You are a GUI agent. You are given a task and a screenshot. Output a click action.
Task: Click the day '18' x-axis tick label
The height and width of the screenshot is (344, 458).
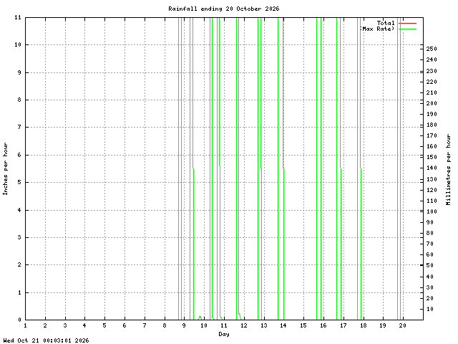(x=363, y=325)
